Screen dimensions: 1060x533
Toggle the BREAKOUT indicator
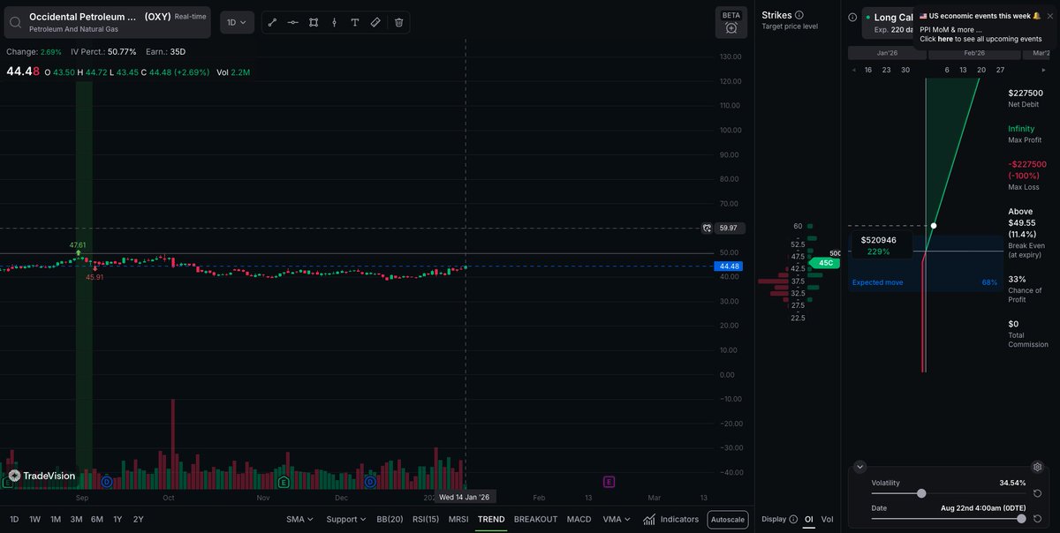click(535, 519)
